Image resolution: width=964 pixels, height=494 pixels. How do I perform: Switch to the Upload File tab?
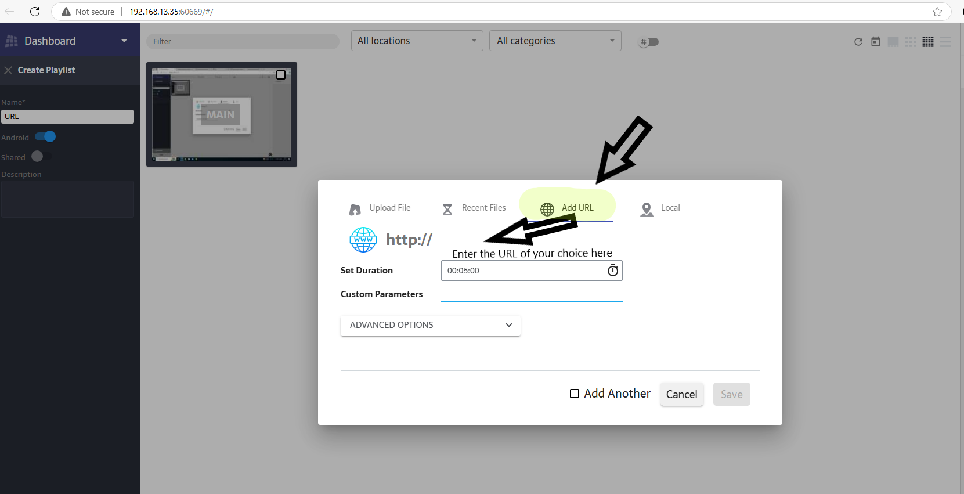point(380,208)
